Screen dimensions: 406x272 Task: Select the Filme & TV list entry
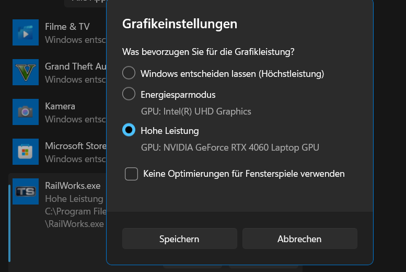coord(67,27)
